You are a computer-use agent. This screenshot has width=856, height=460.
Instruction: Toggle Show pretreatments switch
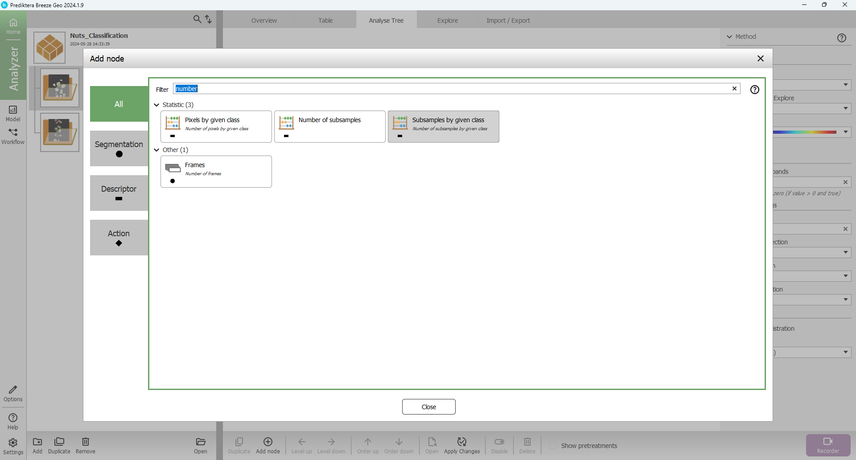click(553, 446)
